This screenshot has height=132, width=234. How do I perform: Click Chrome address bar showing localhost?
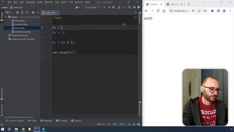[x=181, y=11]
